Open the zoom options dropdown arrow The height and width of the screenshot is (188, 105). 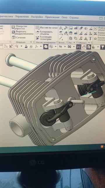click(21, 46)
